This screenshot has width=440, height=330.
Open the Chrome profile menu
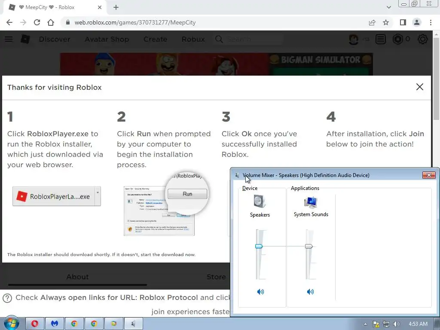[417, 22]
